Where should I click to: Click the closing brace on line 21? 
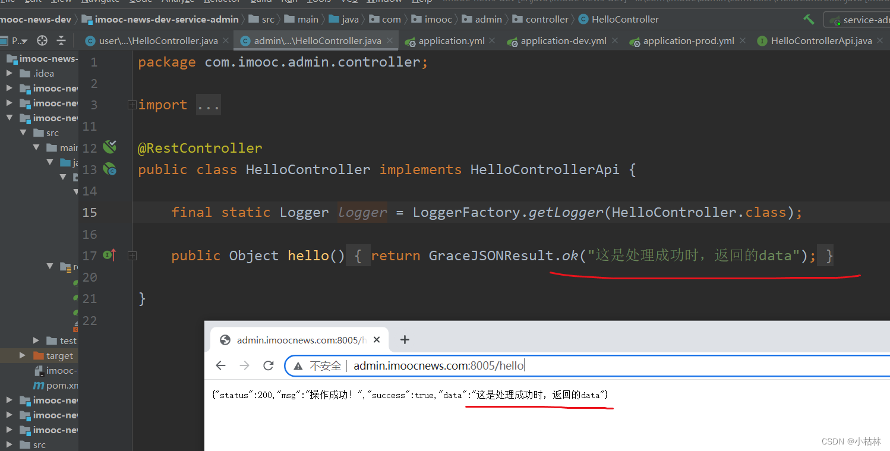pos(142,299)
